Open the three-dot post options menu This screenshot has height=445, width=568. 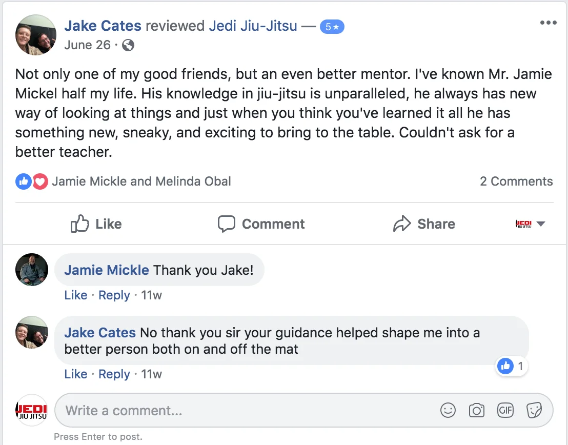pos(548,23)
